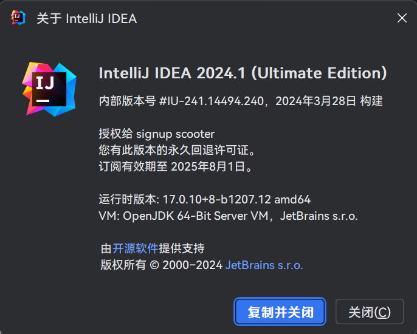
Task: Open the JetBrains s.r.o. link in the copyright line
Action: coord(264,265)
